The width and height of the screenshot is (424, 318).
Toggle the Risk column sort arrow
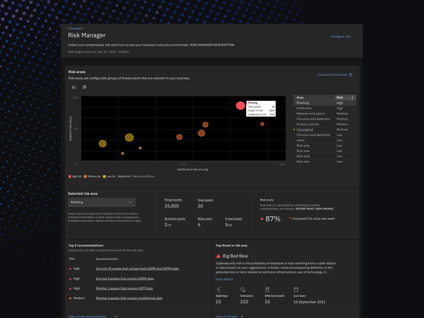pyautogui.click(x=353, y=97)
